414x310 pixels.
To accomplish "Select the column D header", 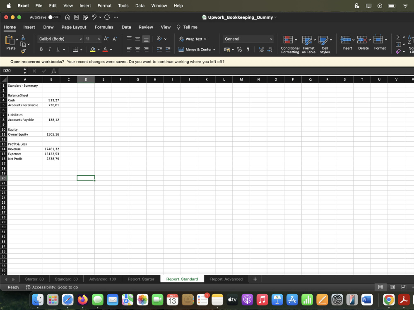I will [86, 79].
